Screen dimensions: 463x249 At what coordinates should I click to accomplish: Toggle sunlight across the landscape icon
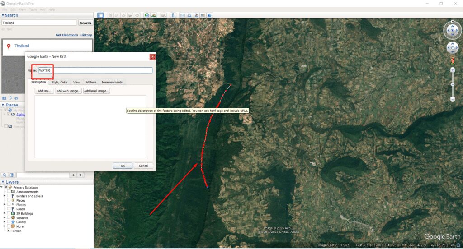[x=154, y=15]
